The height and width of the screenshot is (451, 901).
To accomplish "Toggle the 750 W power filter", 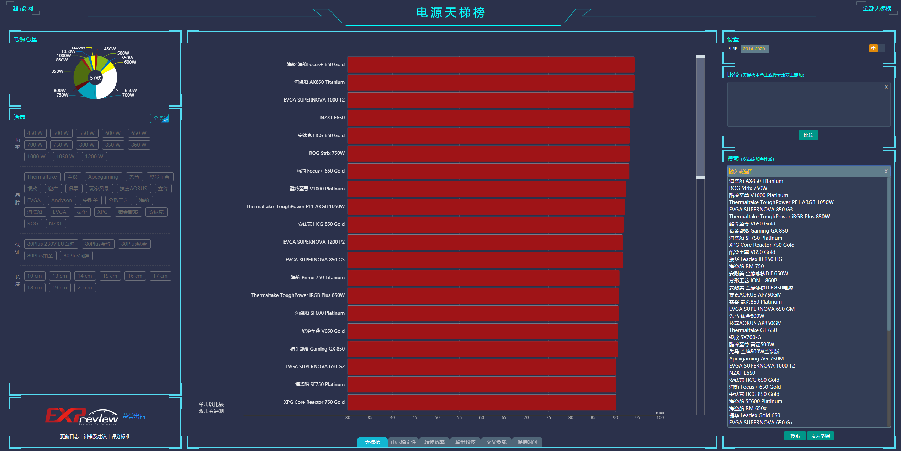I will tap(61, 145).
